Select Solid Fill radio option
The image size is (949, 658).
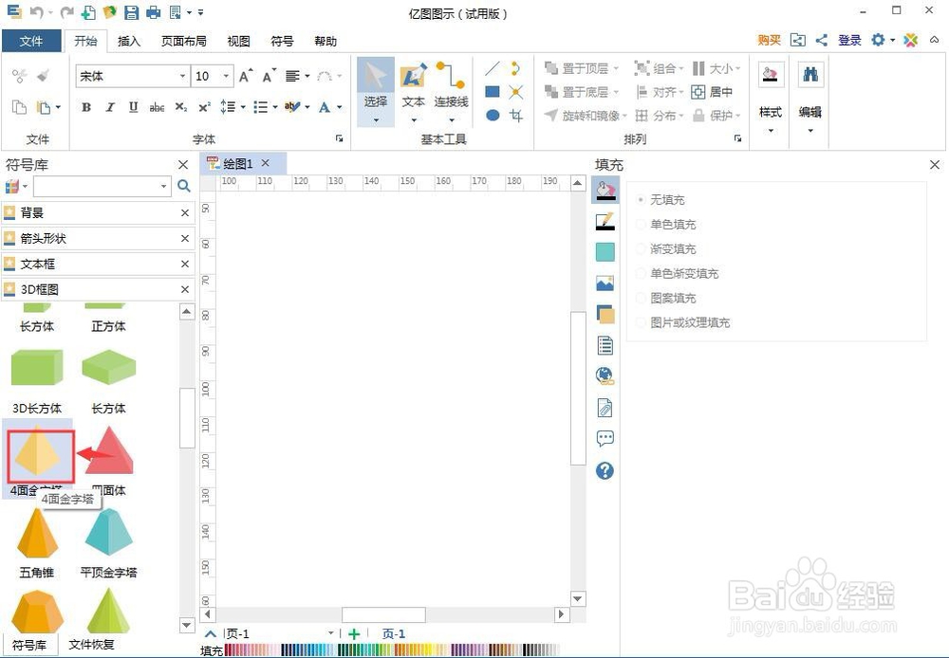click(666, 225)
